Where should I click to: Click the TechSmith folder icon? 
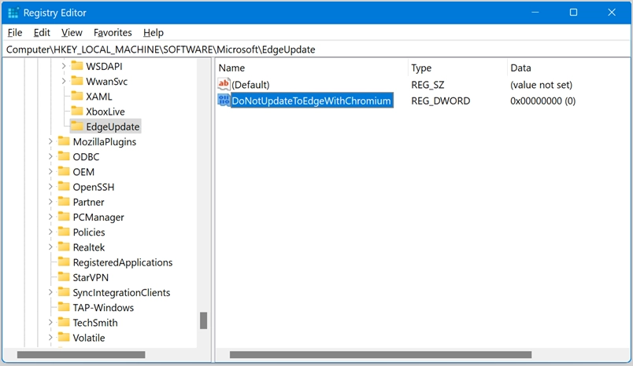(64, 323)
